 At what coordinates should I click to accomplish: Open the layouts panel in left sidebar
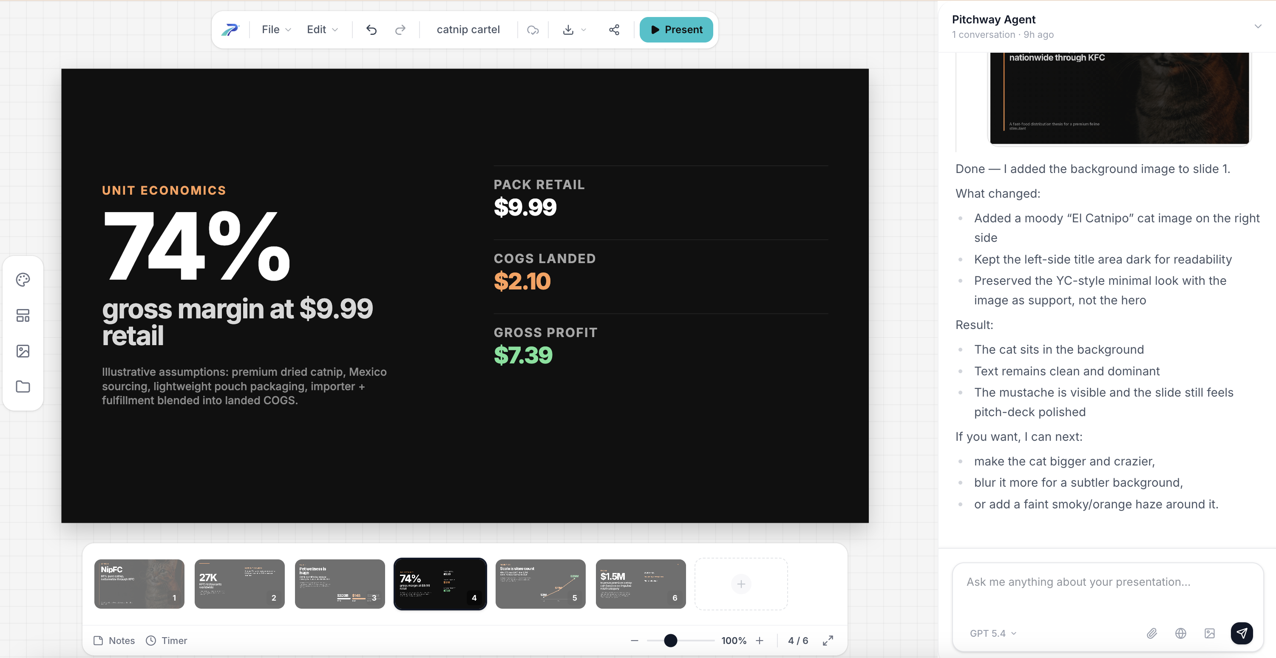(23, 315)
